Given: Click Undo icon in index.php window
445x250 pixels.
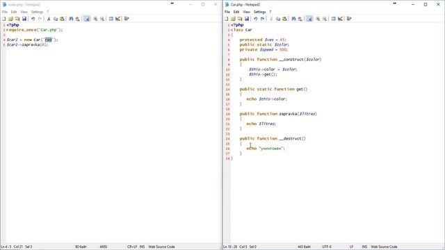Looking at the screenshot, I should pyautogui.click(x=33, y=19).
